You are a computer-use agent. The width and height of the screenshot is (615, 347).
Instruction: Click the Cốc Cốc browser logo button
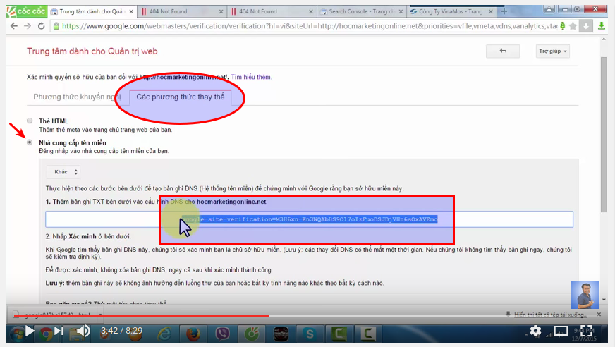pyautogui.click(x=27, y=11)
